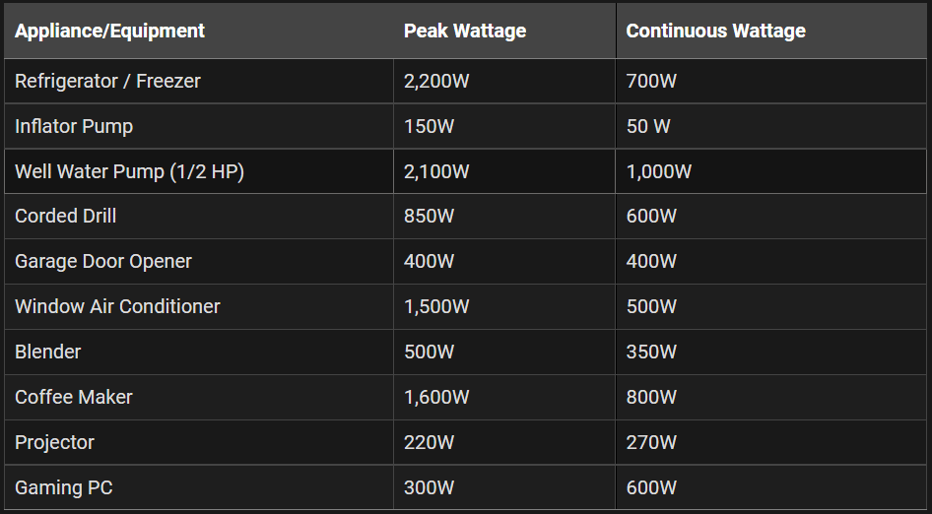Click the Projector row label
Viewport: 932px width, 514px height.
(54, 443)
